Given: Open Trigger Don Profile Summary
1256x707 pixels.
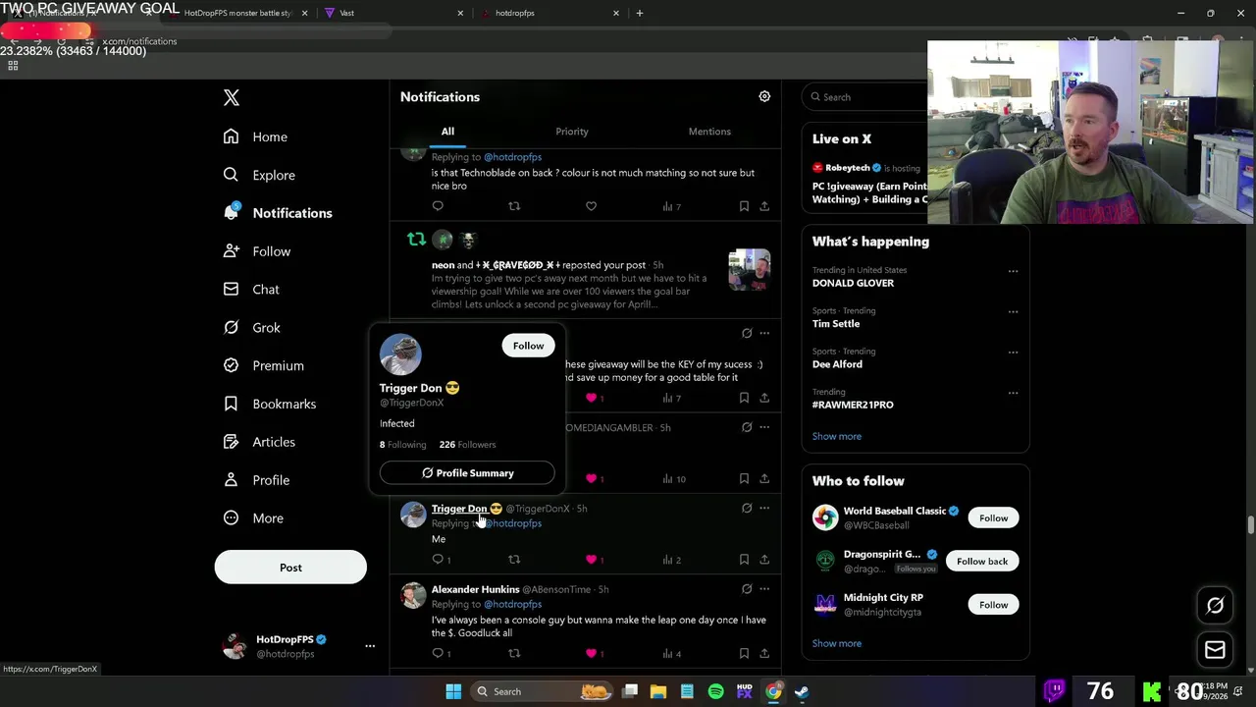Looking at the screenshot, I should 467,473.
